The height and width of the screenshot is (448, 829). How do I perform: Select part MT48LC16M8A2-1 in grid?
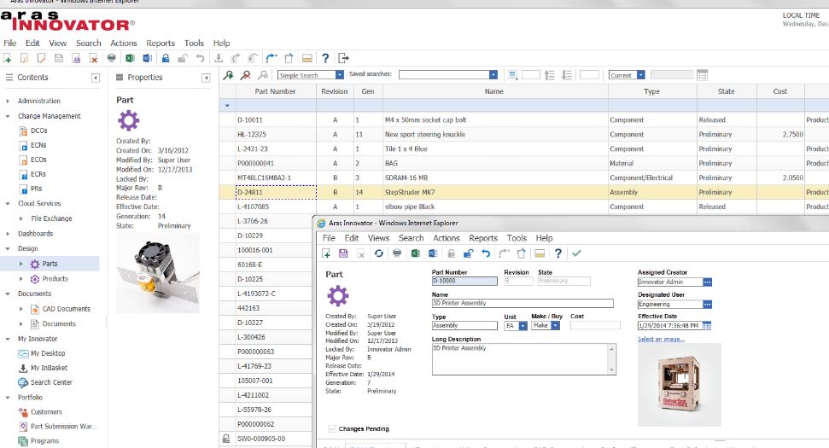264,178
